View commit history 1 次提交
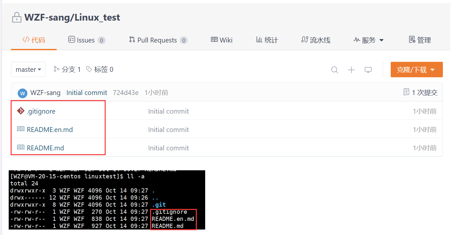 point(420,93)
